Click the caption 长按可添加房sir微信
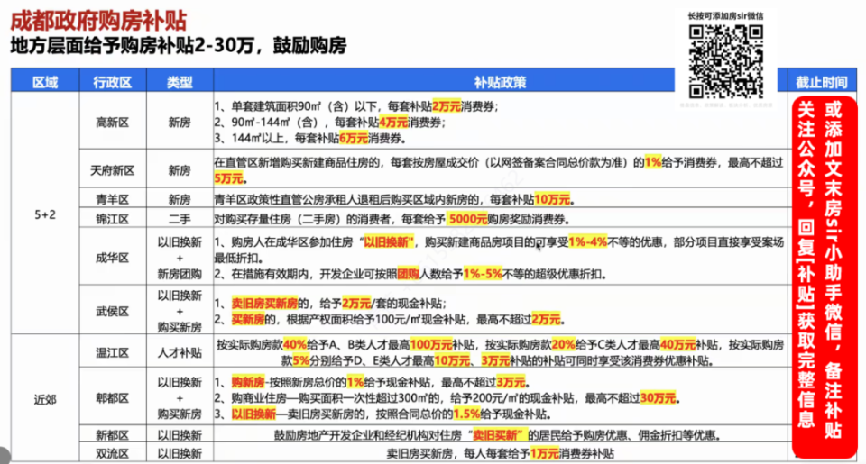Viewport: 866px width, 464px height. click(725, 16)
